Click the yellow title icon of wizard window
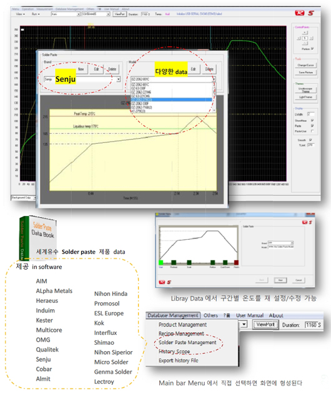This screenshot has width=331, height=393. pyautogui.click(x=157, y=214)
